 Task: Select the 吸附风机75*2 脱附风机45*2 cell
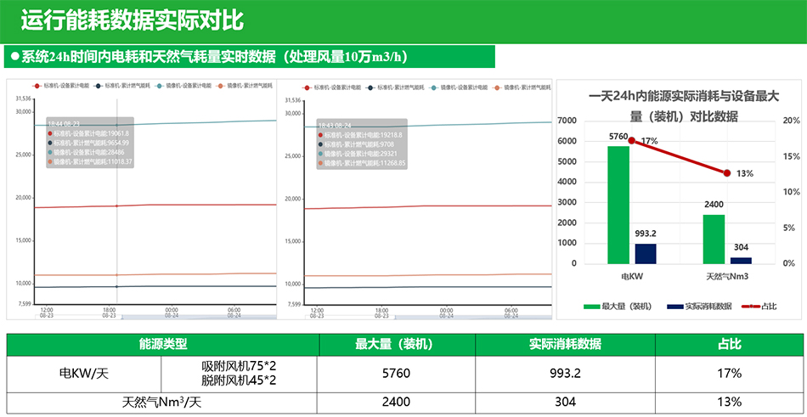tap(240, 375)
